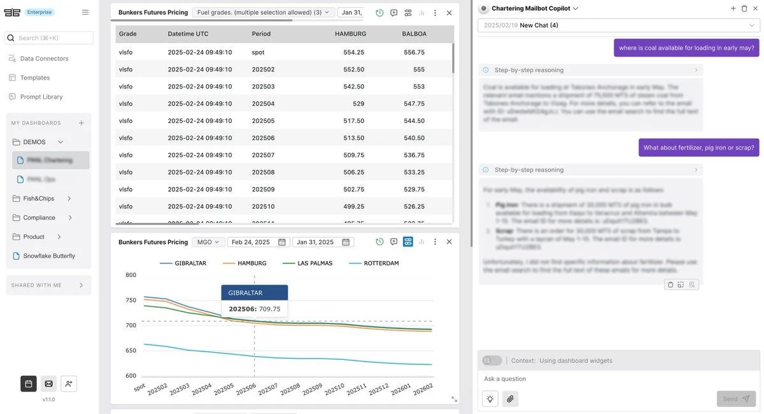Click the Send button
764x414 pixels.
[x=736, y=399]
